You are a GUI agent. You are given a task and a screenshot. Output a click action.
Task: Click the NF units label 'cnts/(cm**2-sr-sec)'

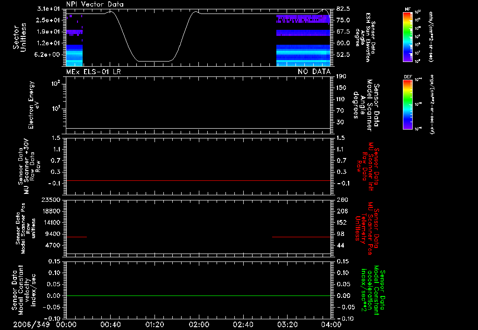pos(431,36)
